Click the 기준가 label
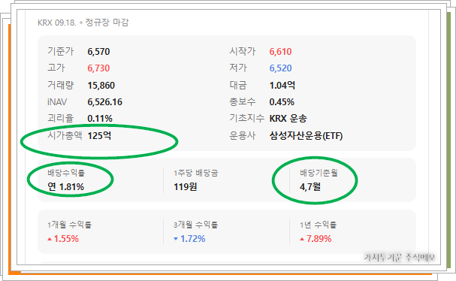 tap(61, 52)
